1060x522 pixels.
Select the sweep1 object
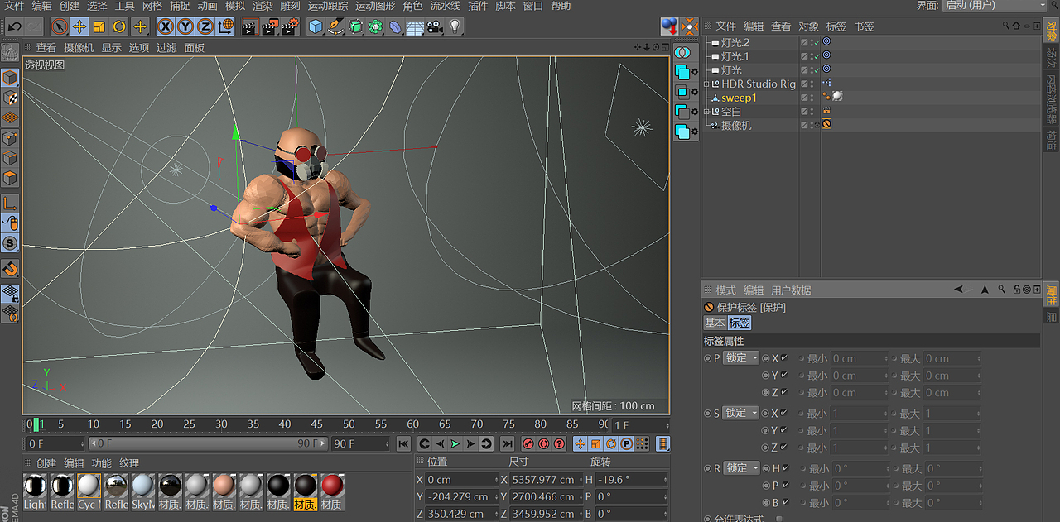739,98
